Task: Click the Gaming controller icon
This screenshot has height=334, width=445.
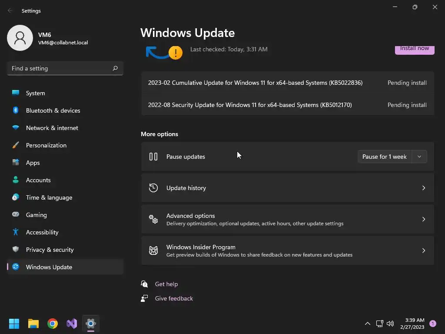Action: click(16, 214)
